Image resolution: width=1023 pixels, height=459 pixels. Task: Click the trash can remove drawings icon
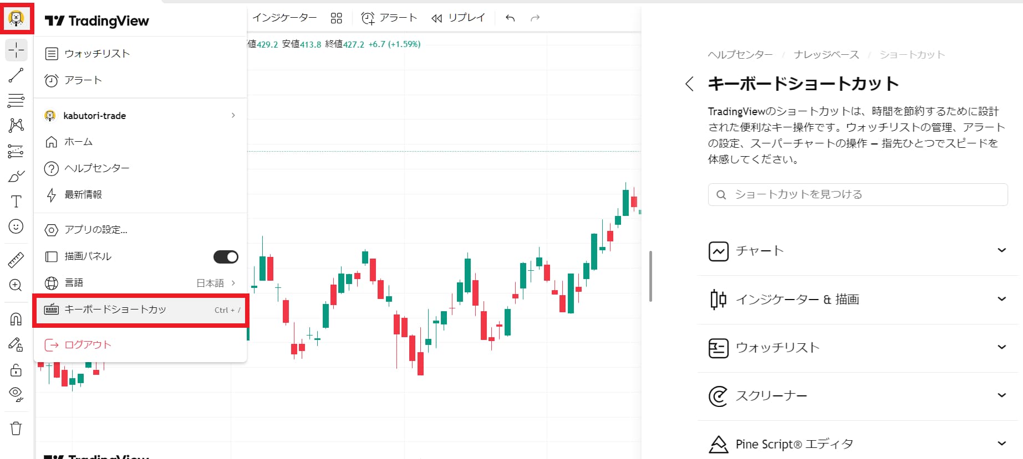[x=16, y=428]
